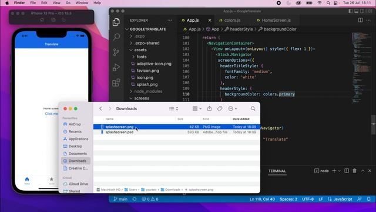Split the terminal panel

pyautogui.click(x=347, y=171)
